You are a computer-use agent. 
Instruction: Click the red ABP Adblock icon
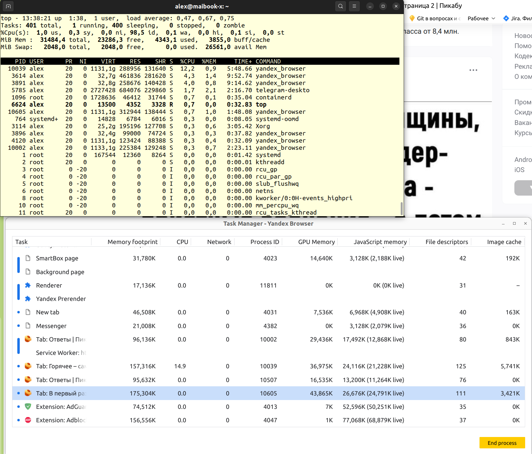click(x=28, y=420)
